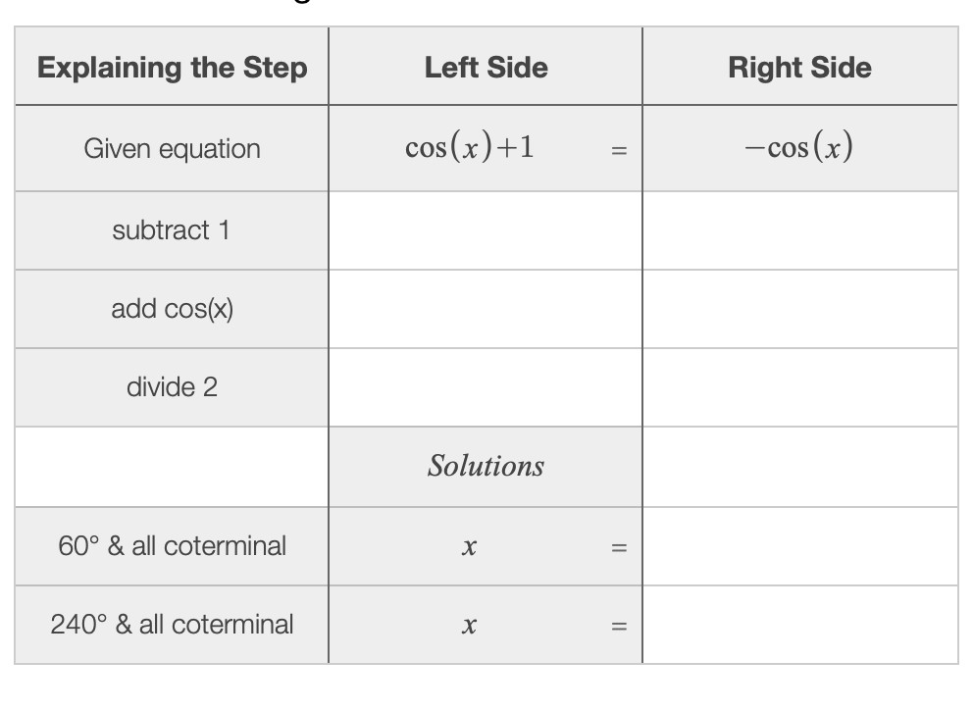Click the italic "Solutions" heading cell
This screenshot has width=973, height=710.
point(486,466)
